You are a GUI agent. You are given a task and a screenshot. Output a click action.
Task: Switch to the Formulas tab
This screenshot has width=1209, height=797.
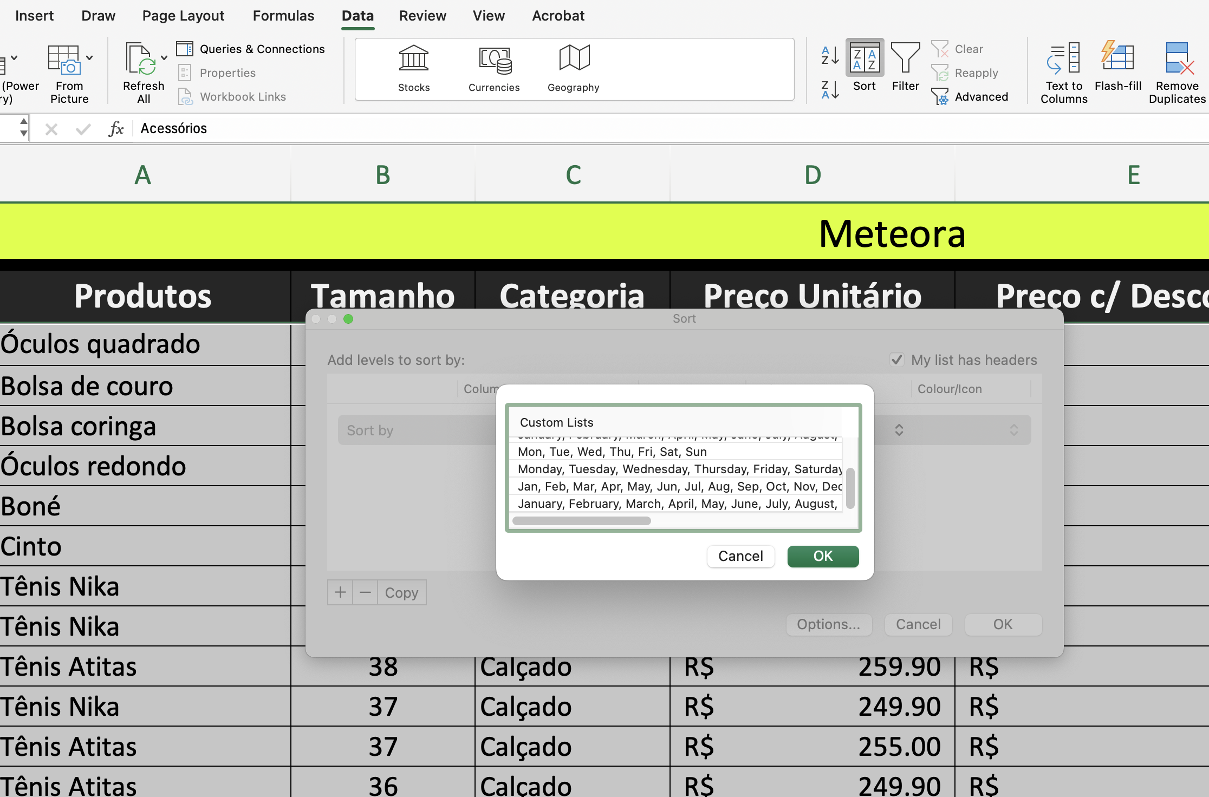[x=283, y=16]
